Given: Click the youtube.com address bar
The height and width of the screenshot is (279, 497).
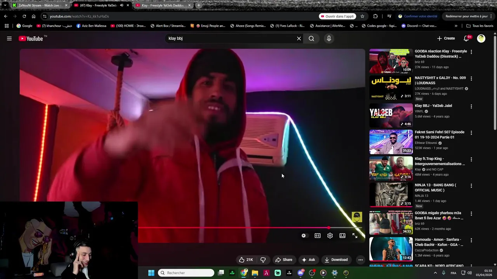Looking at the screenshot, I should click(x=179, y=16).
